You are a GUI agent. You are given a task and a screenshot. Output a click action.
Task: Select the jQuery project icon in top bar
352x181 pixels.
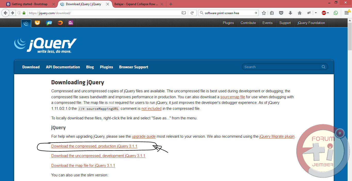pos(26,23)
